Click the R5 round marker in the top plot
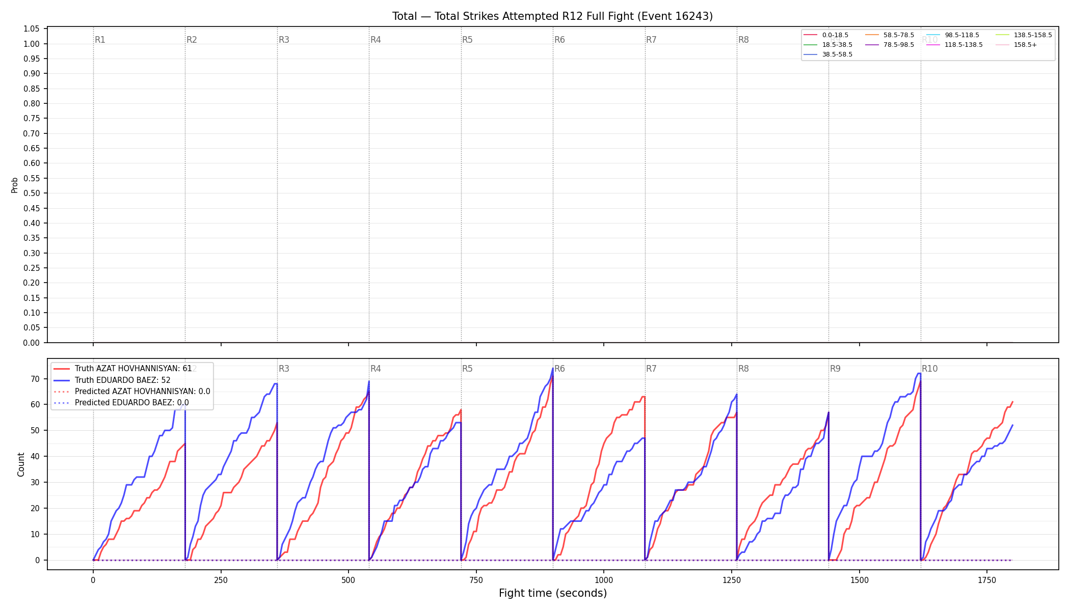Image resolution: width=1070 pixels, height=611 pixels. [467, 40]
